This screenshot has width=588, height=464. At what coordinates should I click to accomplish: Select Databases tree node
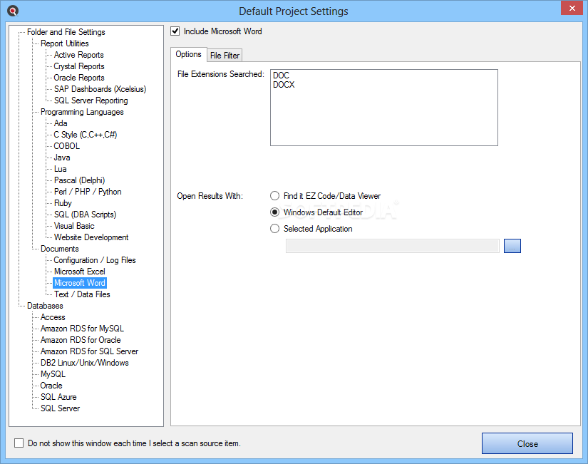click(x=45, y=306)
